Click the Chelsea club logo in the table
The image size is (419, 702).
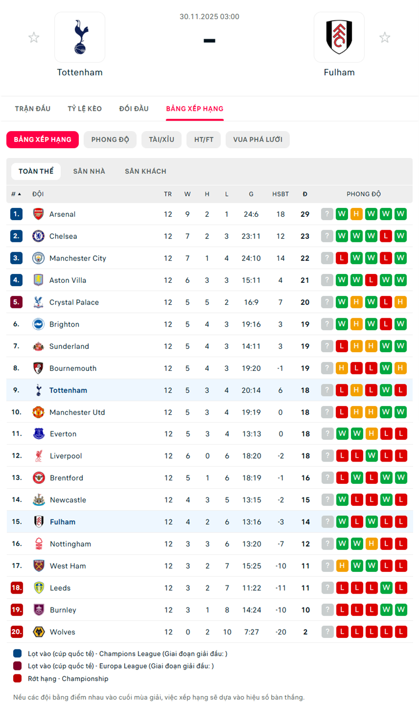point(38,236)
